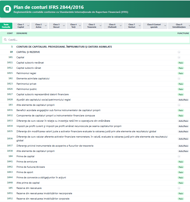Click the green book logo icon
This screenshot has width=190, height=202.
pos(7,9)
